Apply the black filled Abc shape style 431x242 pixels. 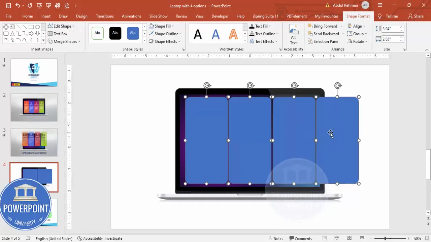[115, 33]
